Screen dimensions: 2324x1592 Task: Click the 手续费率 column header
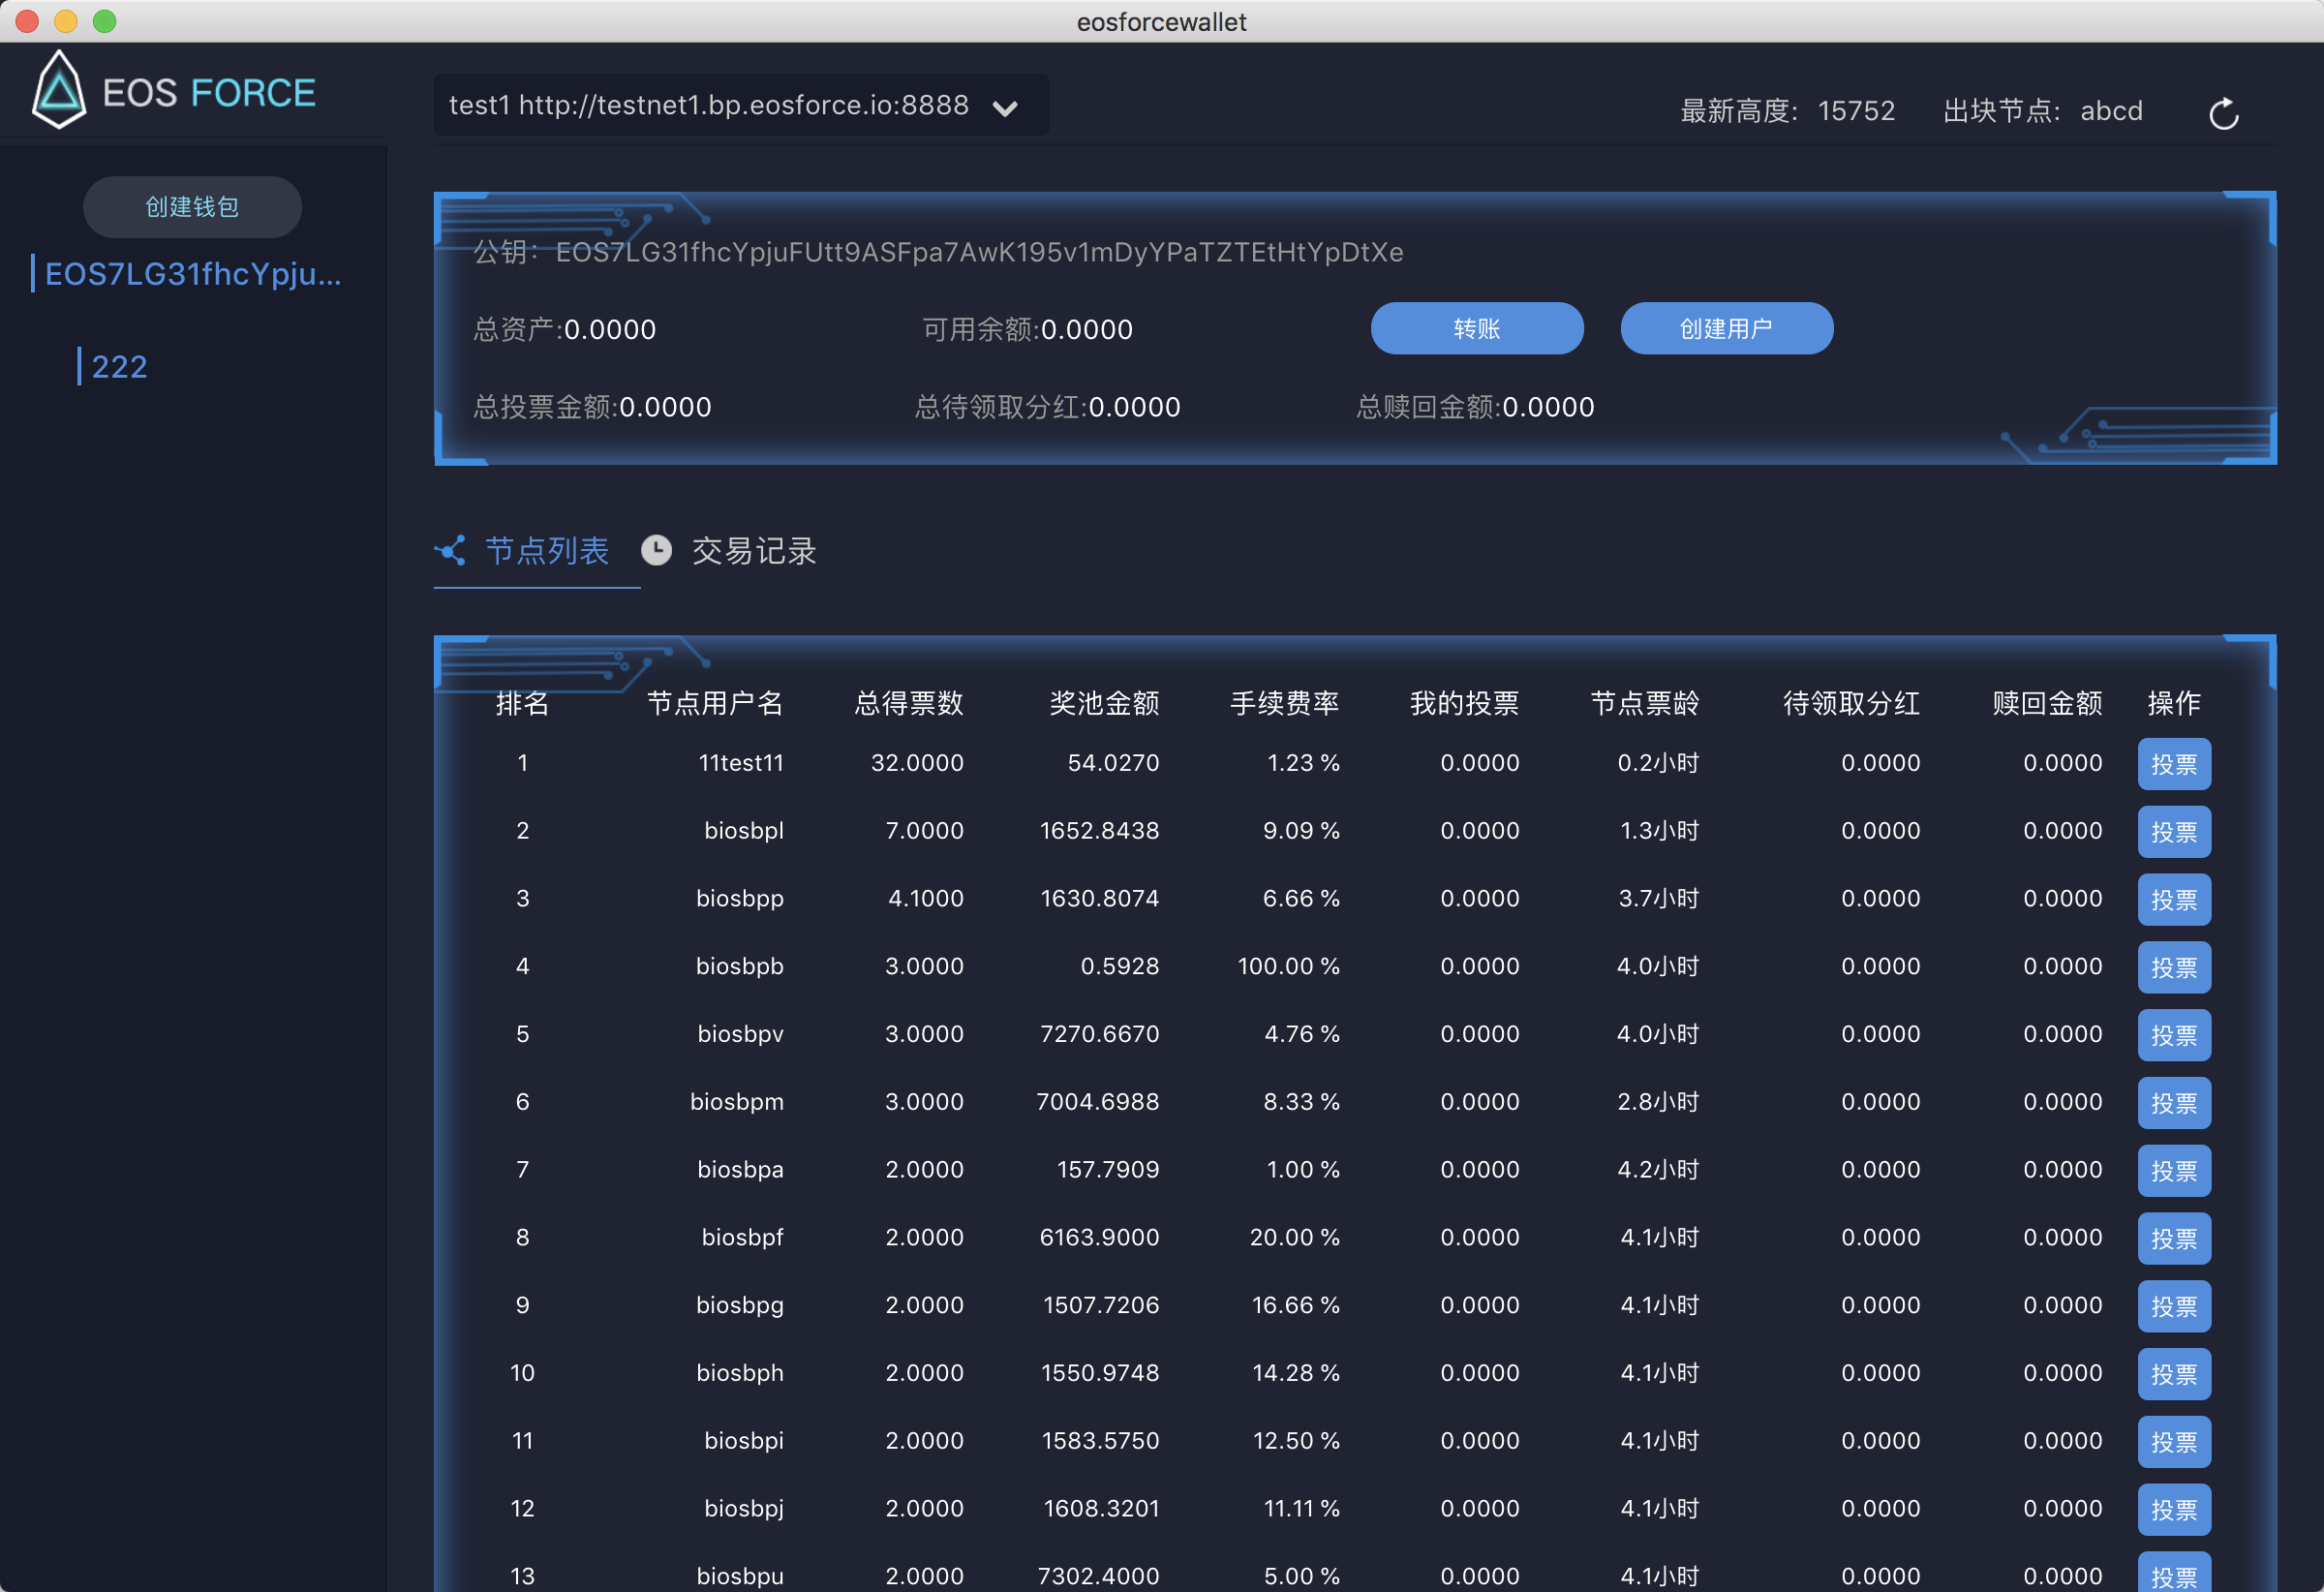[x=1283, y=703]
